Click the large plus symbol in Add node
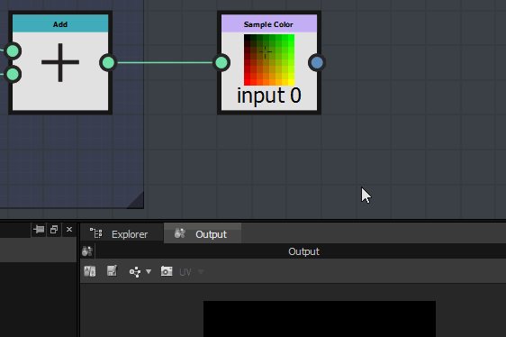 [x=60, y=62]
